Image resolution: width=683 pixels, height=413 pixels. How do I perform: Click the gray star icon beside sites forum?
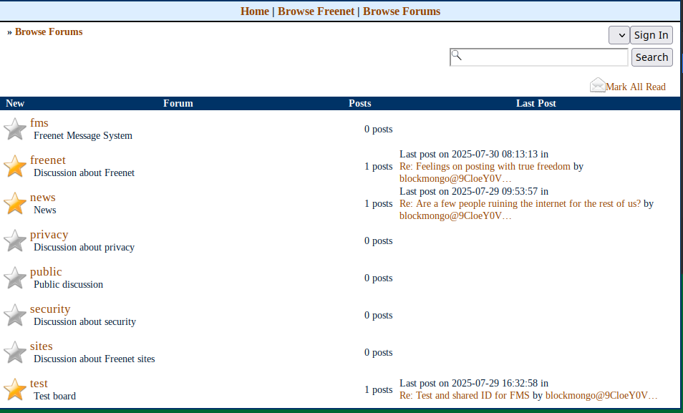click(x=15, y=352)
